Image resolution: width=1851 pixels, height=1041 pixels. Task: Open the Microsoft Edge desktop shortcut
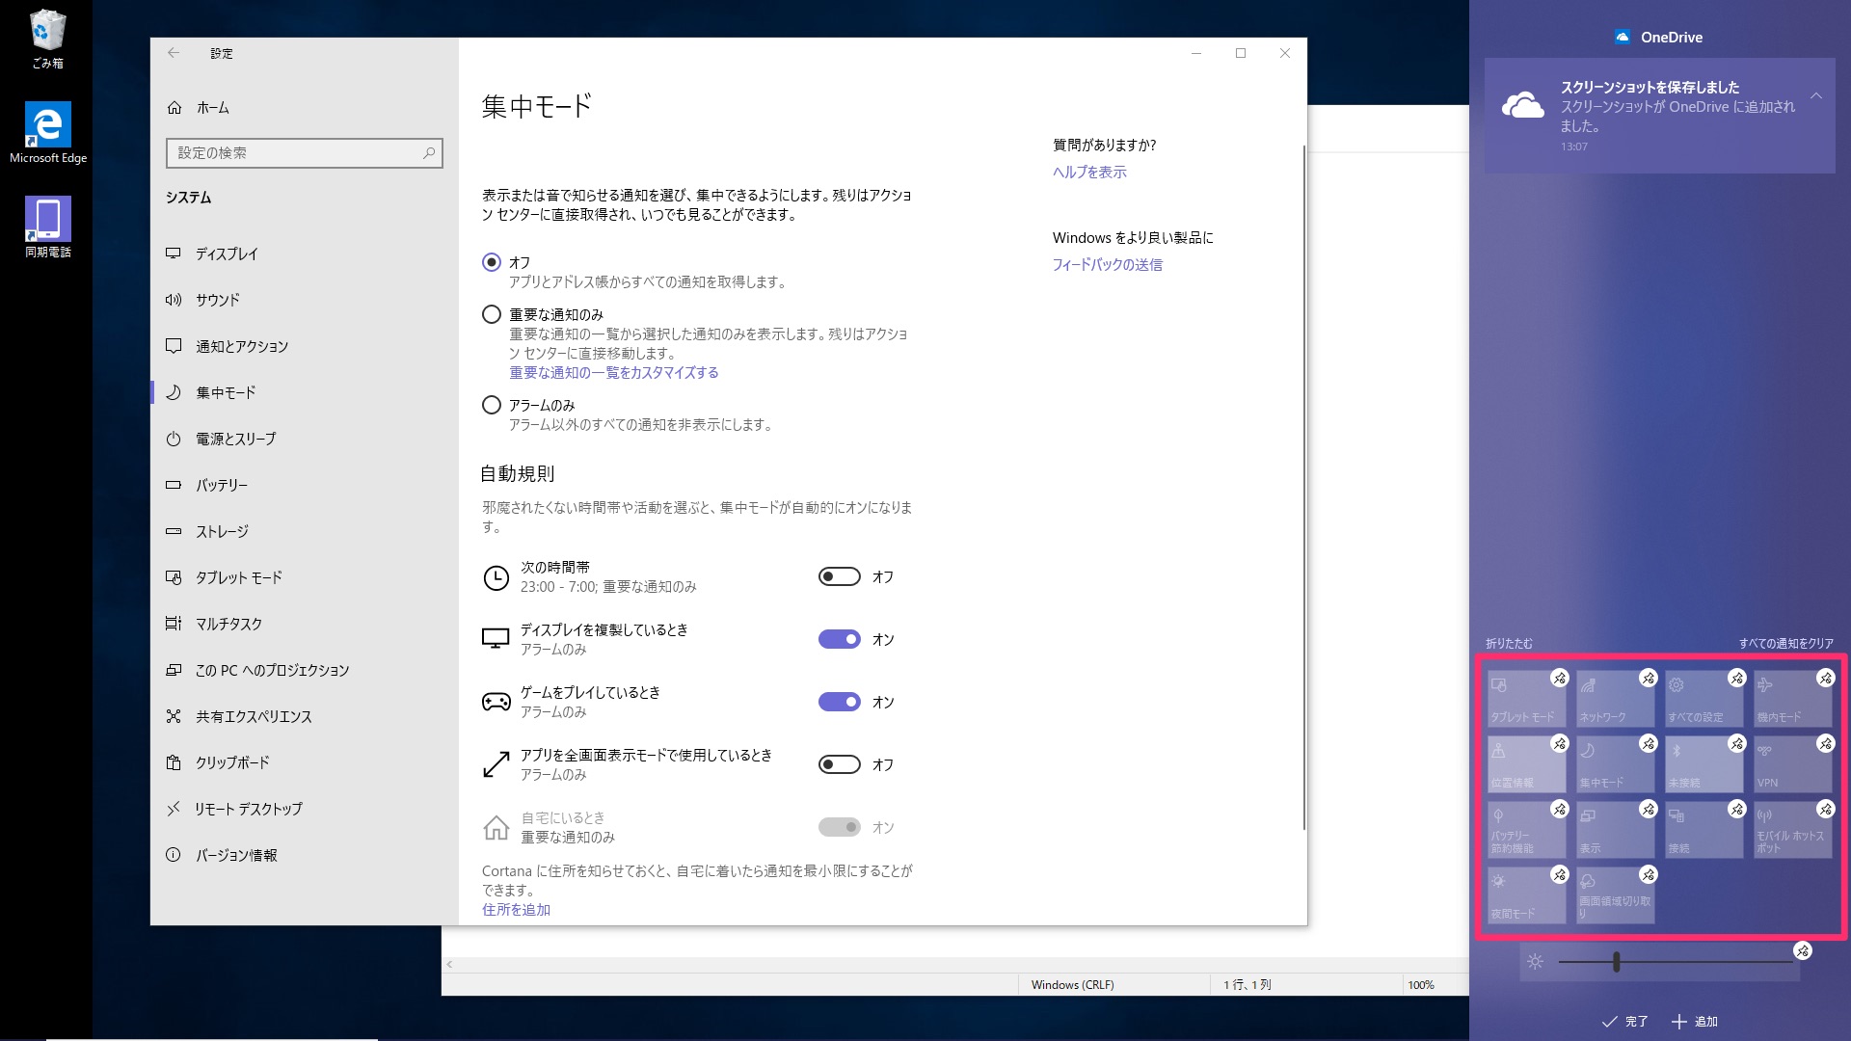coord(47,133)
